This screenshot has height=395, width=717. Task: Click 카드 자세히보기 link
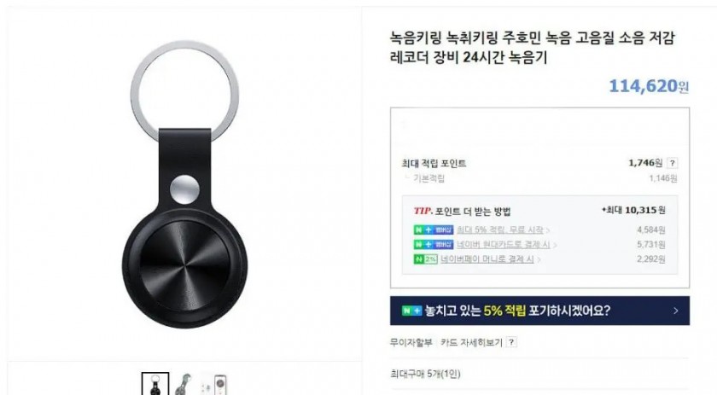click(471, 342)
